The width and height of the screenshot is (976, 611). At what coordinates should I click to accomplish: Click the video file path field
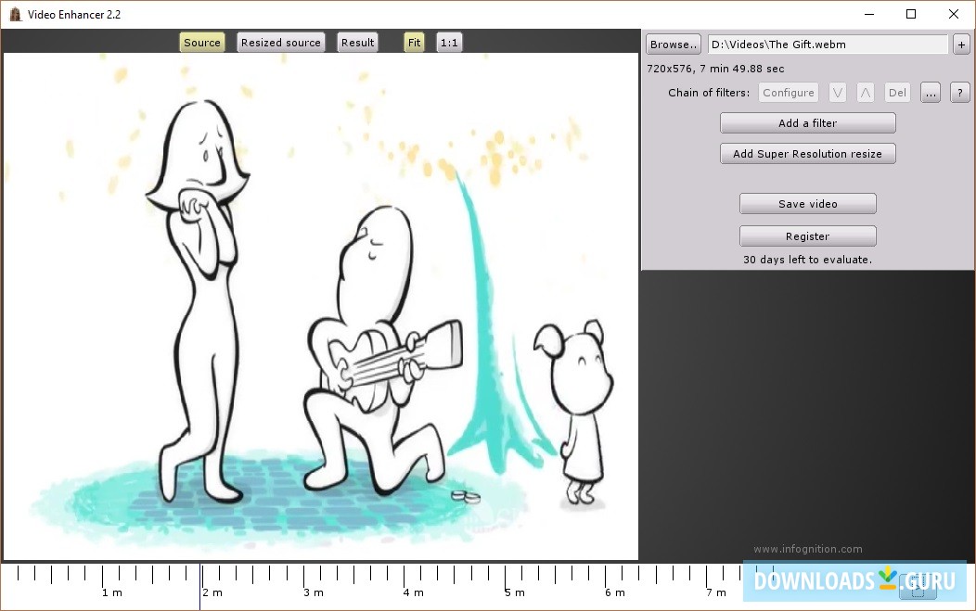[x=828, y=45]
